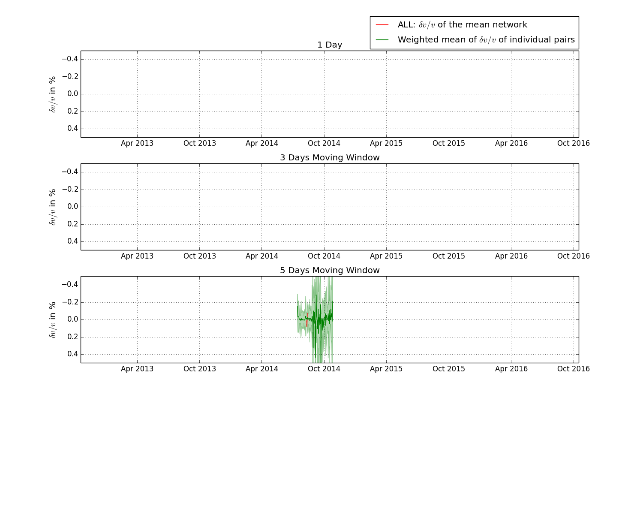Image resolution: width=643 pixels, height=506 pixels.
Task: Click 'Oct 2014' tick under the 5 Days plot
Action: click(324, 369)
